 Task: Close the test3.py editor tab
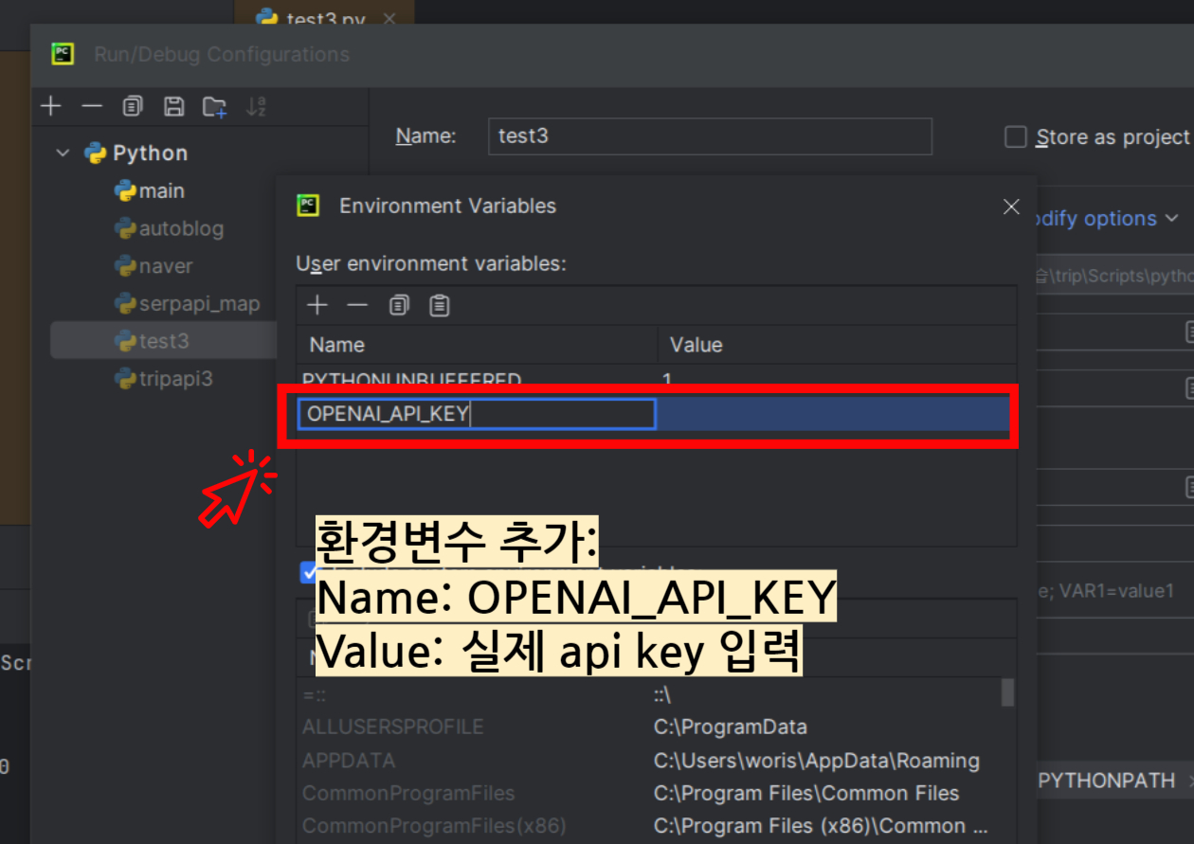pyautogui.click(x=389, y=19)
